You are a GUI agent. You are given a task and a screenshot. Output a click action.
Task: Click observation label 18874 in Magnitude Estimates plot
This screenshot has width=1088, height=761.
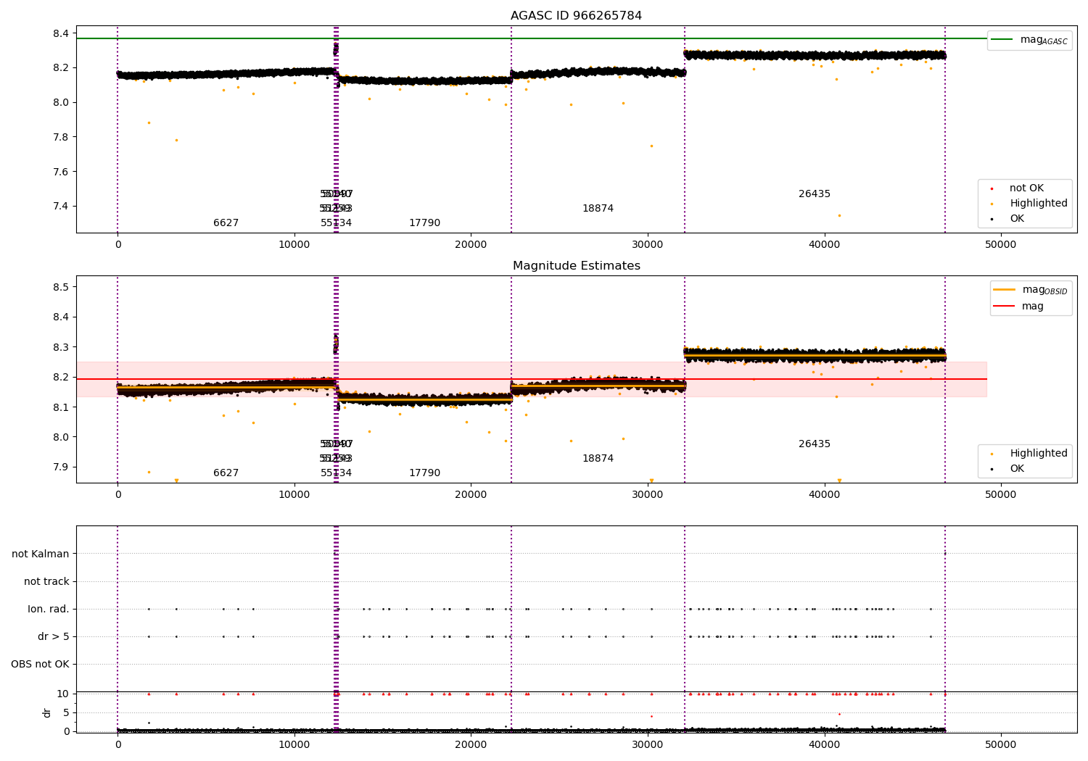click(x=598, y=459)
